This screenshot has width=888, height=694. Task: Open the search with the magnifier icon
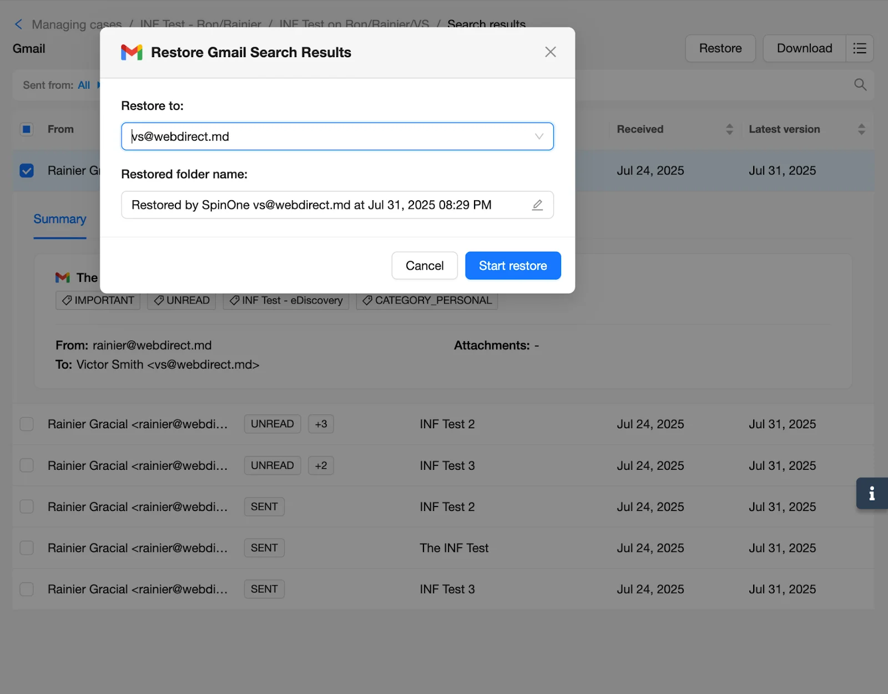tap(860, 85)
